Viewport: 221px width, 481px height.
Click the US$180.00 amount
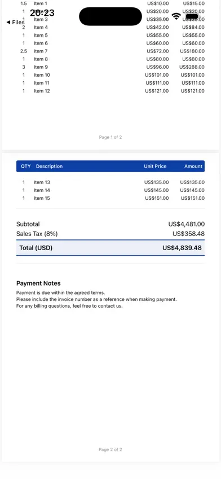[x=192, y=51]
